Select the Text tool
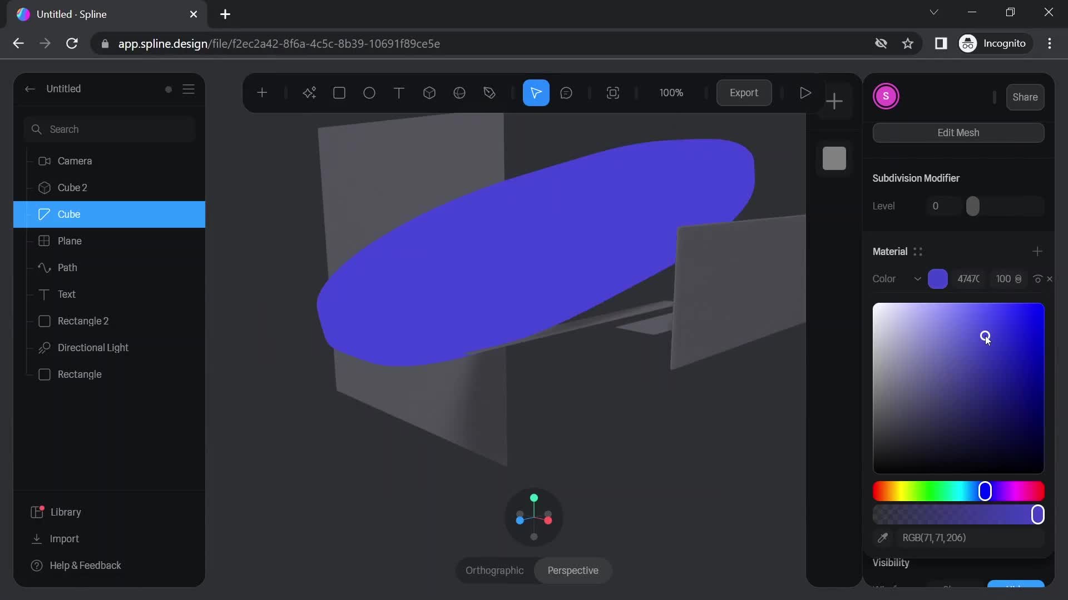This screenshot has height=600, width=1068. tap(400, 93)
